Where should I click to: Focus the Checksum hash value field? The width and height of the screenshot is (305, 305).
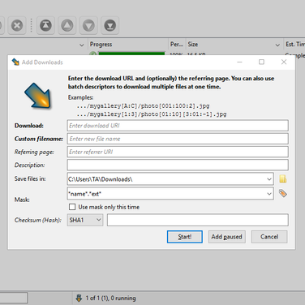coord(198,220)
